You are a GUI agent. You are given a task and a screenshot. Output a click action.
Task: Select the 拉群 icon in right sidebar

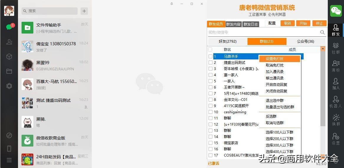click(336, 48)
